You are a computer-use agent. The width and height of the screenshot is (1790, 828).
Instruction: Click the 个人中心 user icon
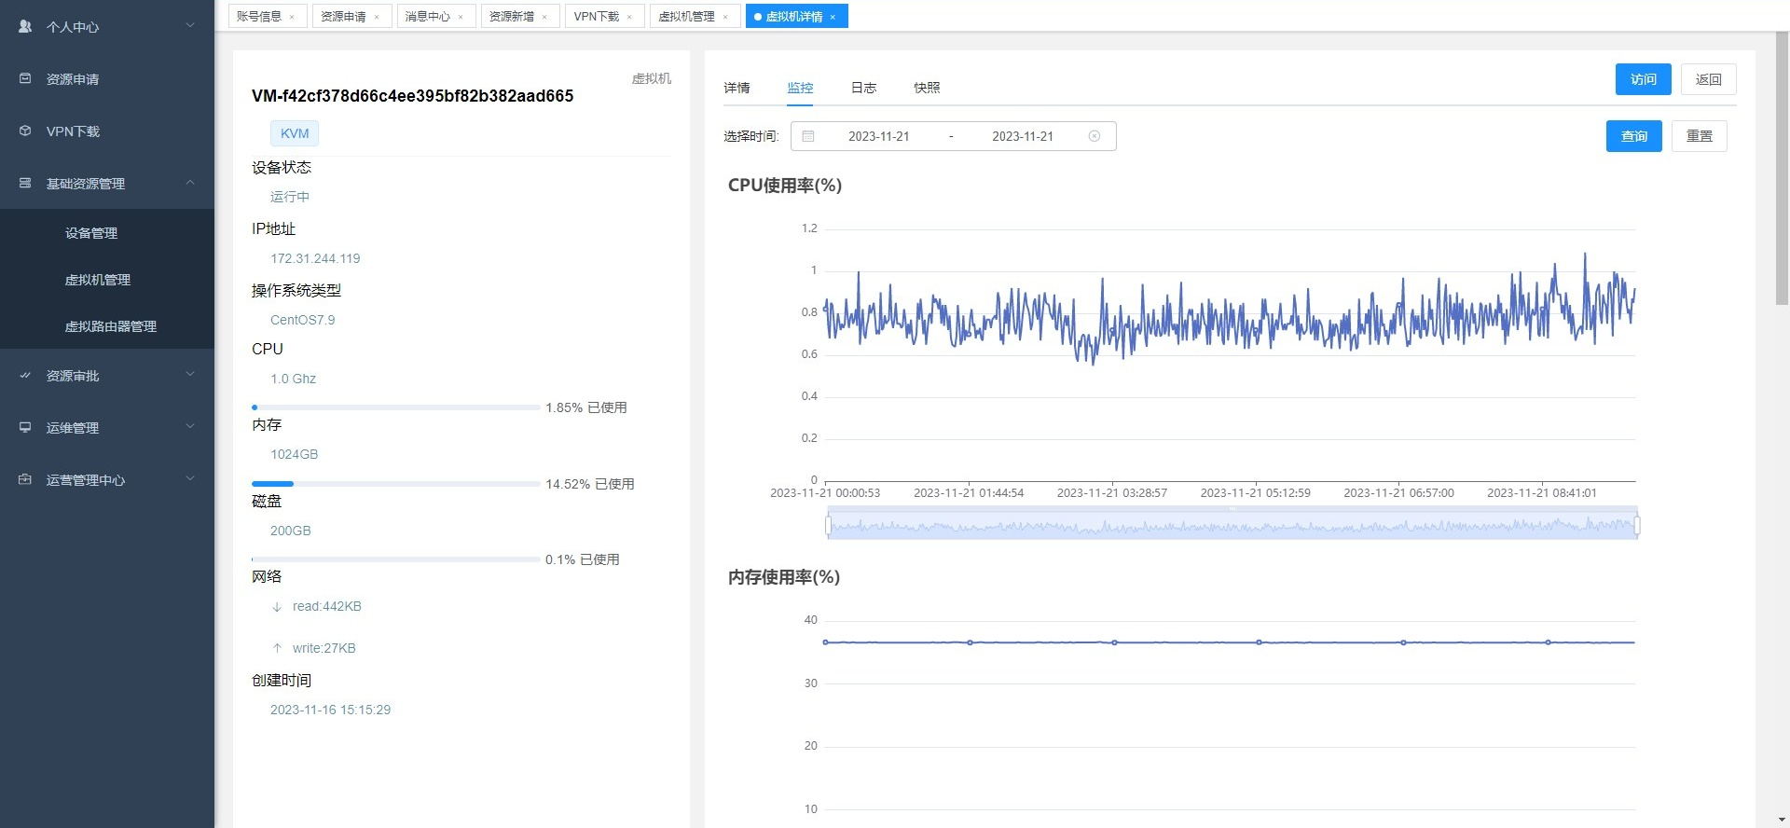click(25, 26)
